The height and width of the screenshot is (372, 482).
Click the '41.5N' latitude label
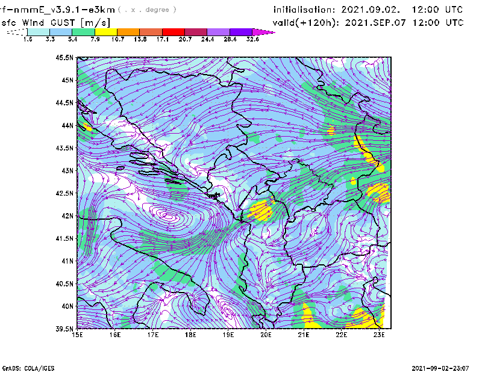(65, 238)
